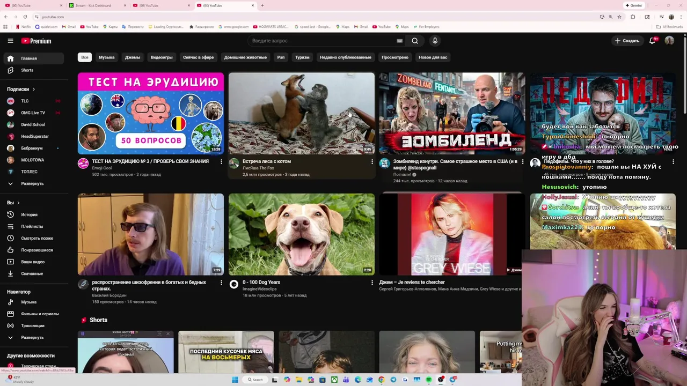Screen dimensions: 687x386
Task: Open Windows Start menu
Action: point(235,380)
